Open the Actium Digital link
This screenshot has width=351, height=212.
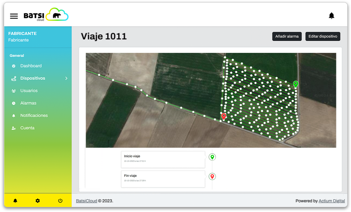[x=332, y=201]
